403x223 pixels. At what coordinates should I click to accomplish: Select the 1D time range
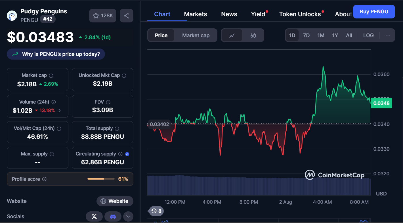pos(292,35)
